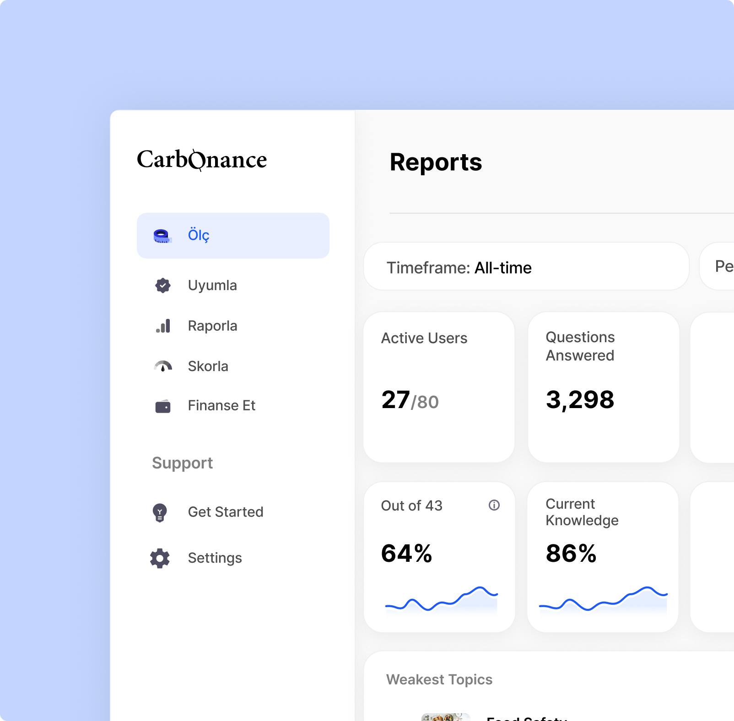Click the gauge icon next to Skorla

pyautogui.click(x=163, y=366)
